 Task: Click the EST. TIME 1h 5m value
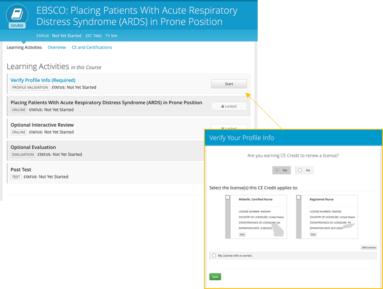click(111, 36)
